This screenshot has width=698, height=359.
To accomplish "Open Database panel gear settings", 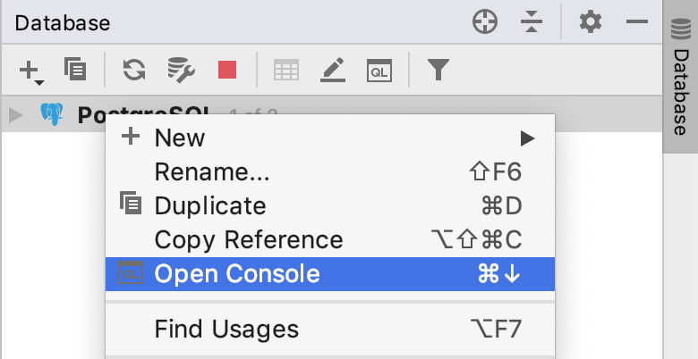I will (x=591, y=21).
